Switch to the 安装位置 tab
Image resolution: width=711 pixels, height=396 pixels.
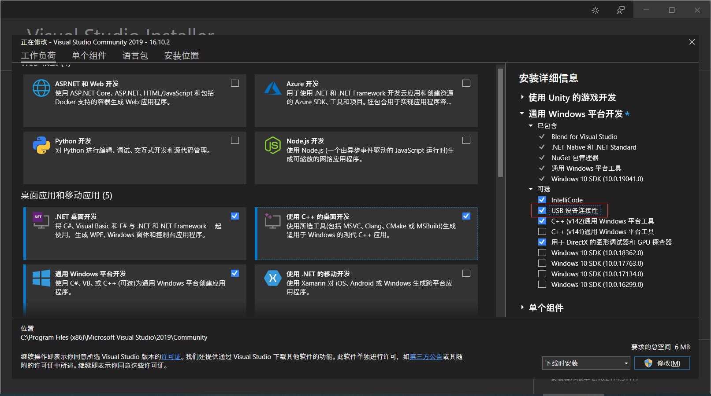182,55
